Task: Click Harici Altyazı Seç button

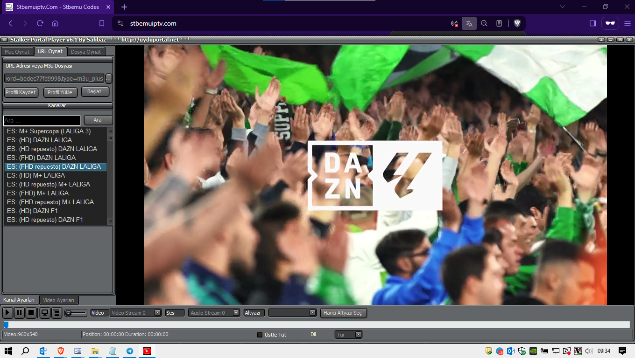Action: [344, 313]
